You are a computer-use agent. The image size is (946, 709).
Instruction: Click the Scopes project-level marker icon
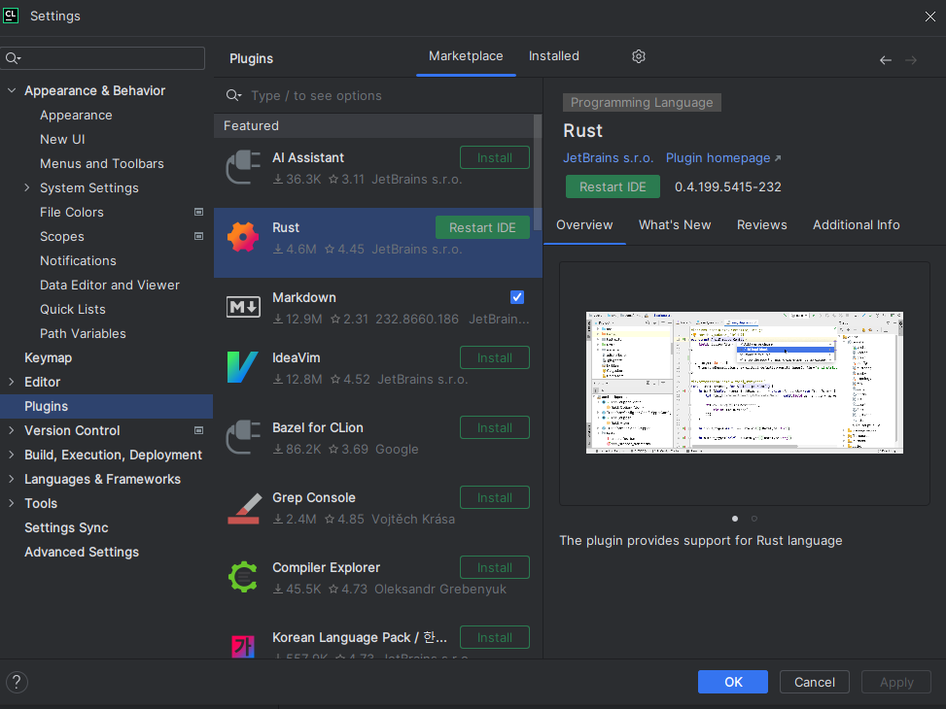[198, 236]
